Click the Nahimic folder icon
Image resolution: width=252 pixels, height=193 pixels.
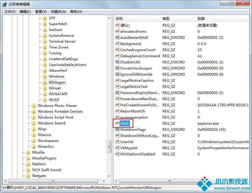(28, 164)
